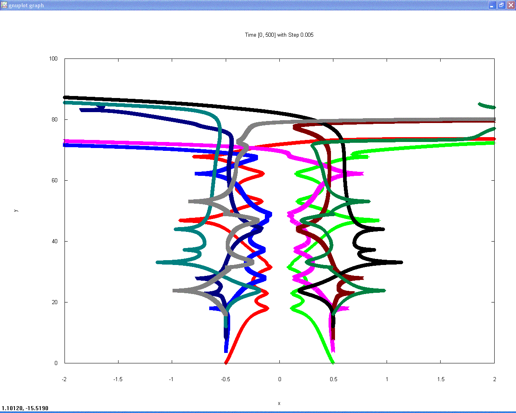Click the short dark green segment at the top right
Screen dimensions: 516x413
[x=487, y=106]
